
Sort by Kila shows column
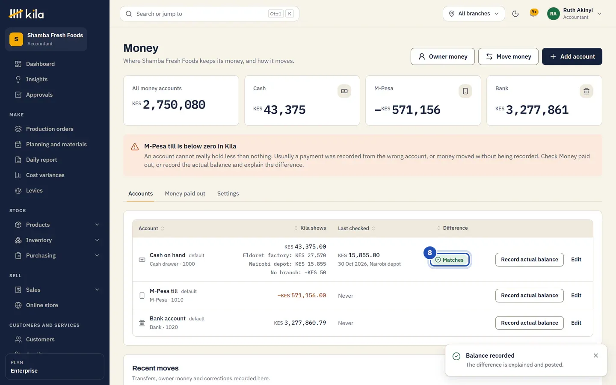point(310,228)
